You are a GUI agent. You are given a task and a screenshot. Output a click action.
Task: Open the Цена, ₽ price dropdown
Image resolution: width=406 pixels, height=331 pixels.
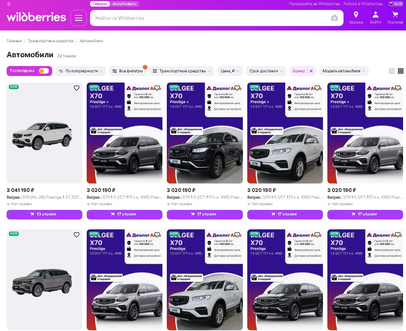click(230, 71)
